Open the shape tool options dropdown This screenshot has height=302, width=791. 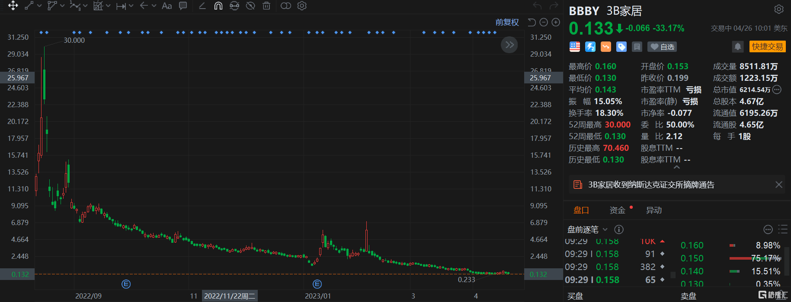coord(62,6)
